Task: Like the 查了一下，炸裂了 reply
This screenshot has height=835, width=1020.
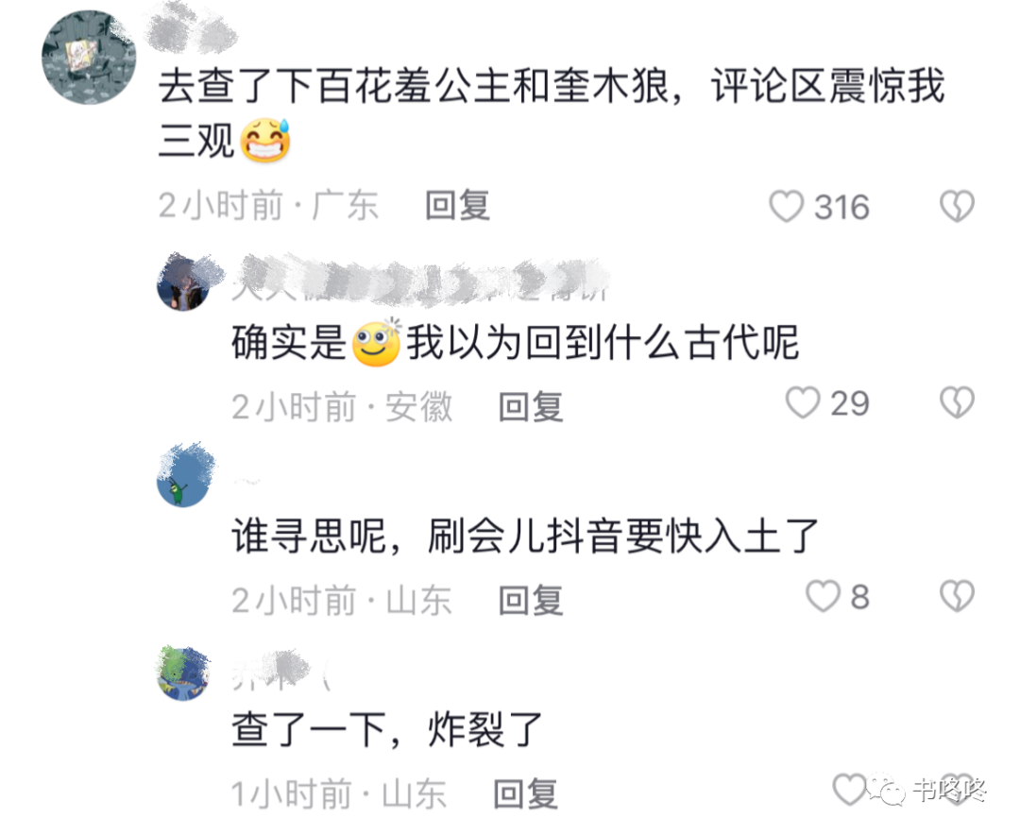Action: pos(850,790)
